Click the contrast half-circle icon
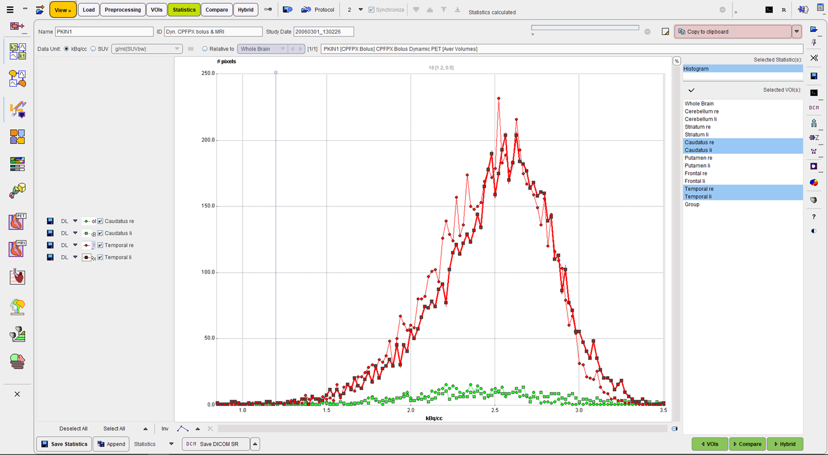 pos(814,231)
